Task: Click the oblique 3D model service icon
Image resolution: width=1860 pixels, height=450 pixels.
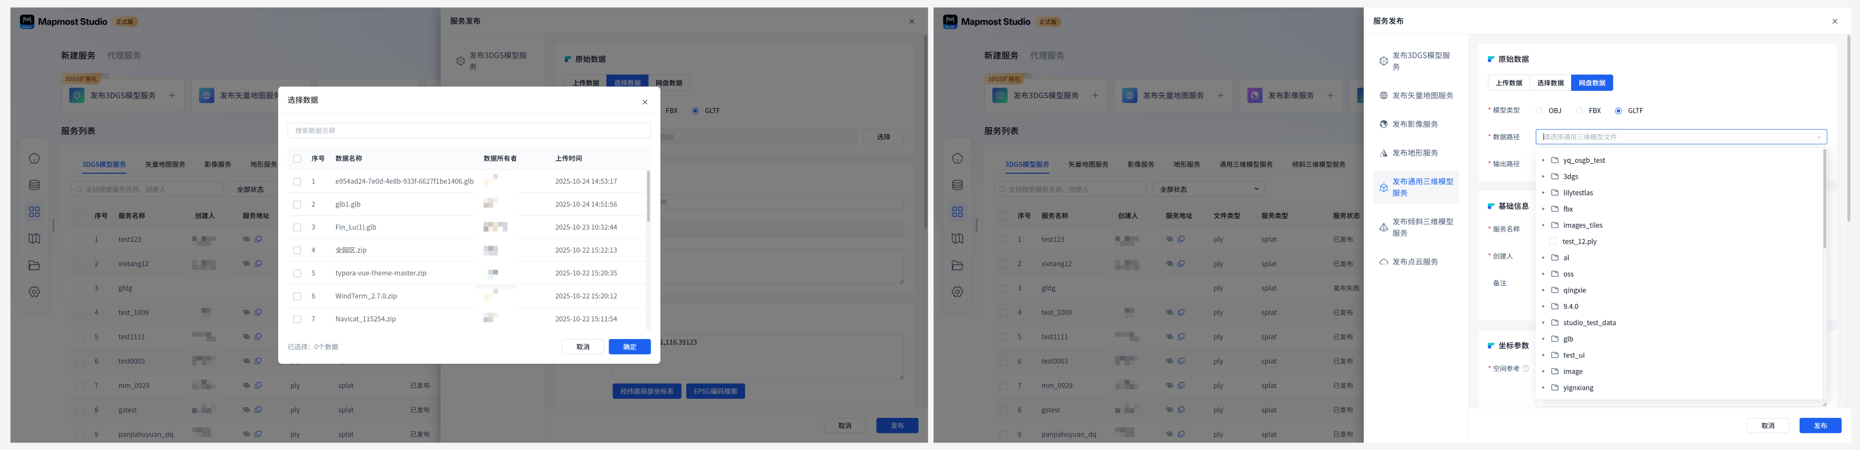Action: point(1384,228)
